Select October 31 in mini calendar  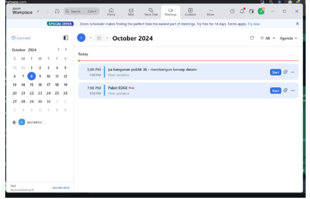48,102
